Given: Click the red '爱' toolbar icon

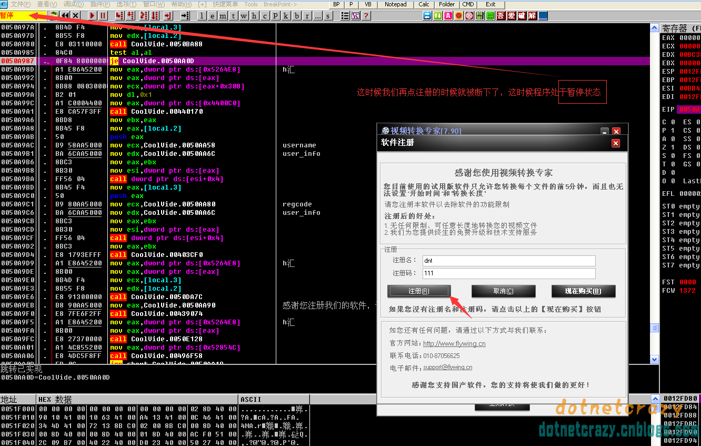Looking at the screenshot, I should point(512,15).
